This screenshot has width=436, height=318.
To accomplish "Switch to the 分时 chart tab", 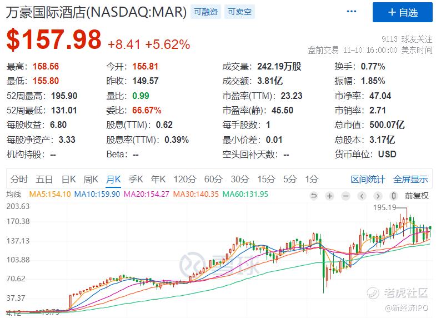I will [x=19, y=179].
